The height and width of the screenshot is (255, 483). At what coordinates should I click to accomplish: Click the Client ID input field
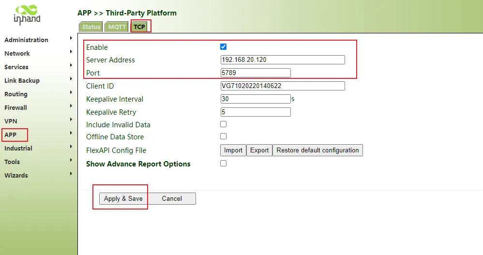tap(283, 86)
